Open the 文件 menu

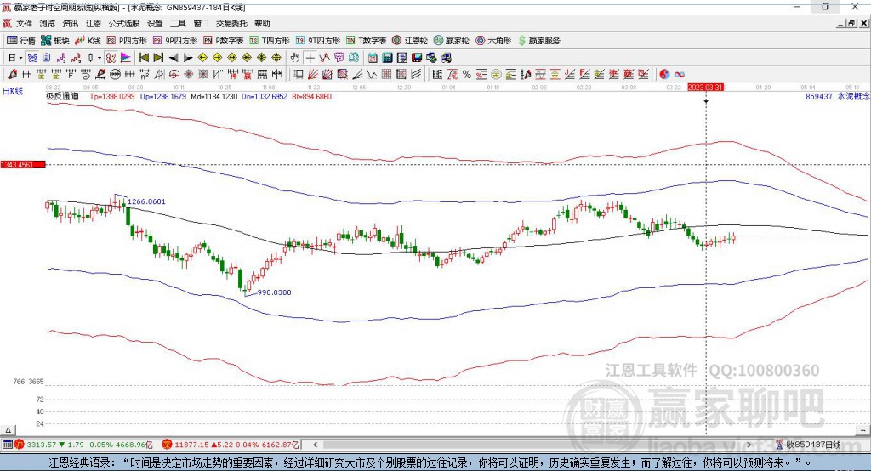(24, 23)
